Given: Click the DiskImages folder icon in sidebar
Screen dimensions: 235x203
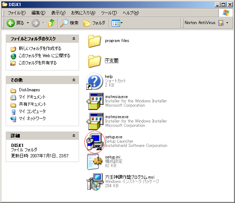Looking at the screenshot, I should 13,90.
